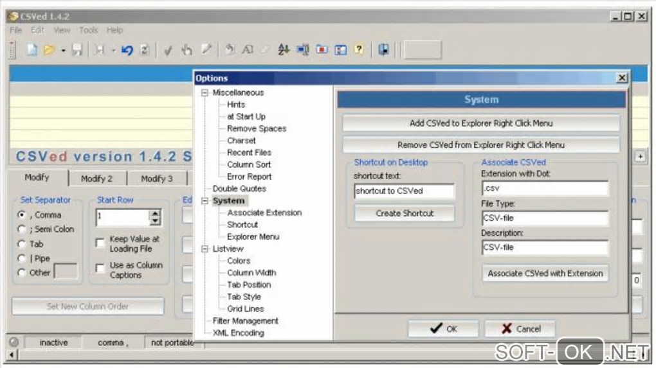Click Associate CSVed with Extension button
Image resolution: width=656 pixels, height=368 pixels.
[545, 274]
